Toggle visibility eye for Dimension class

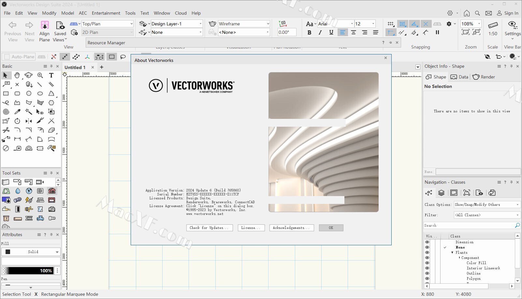(x=427, y=242)
